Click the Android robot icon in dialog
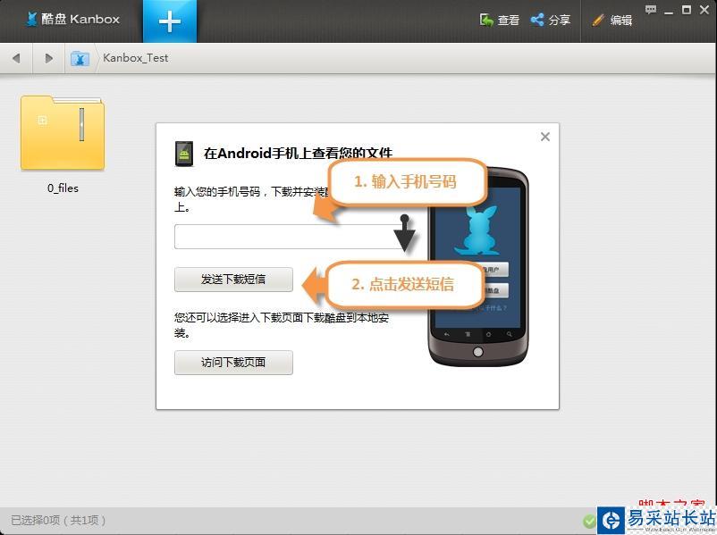This screenshot has height=535, width=717. 184,153
